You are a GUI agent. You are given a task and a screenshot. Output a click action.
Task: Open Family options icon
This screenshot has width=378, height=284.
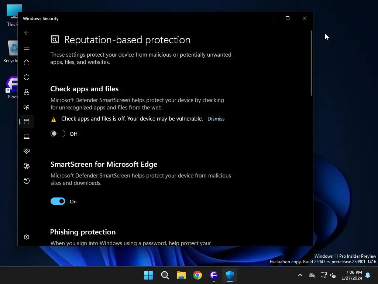point(27,166)
